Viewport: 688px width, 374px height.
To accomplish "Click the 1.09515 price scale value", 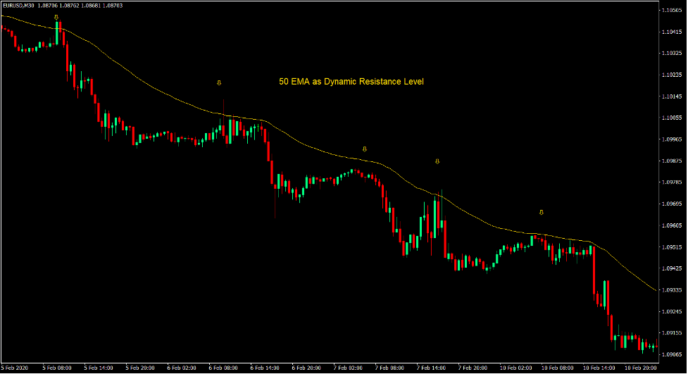I will pos(673,247).
